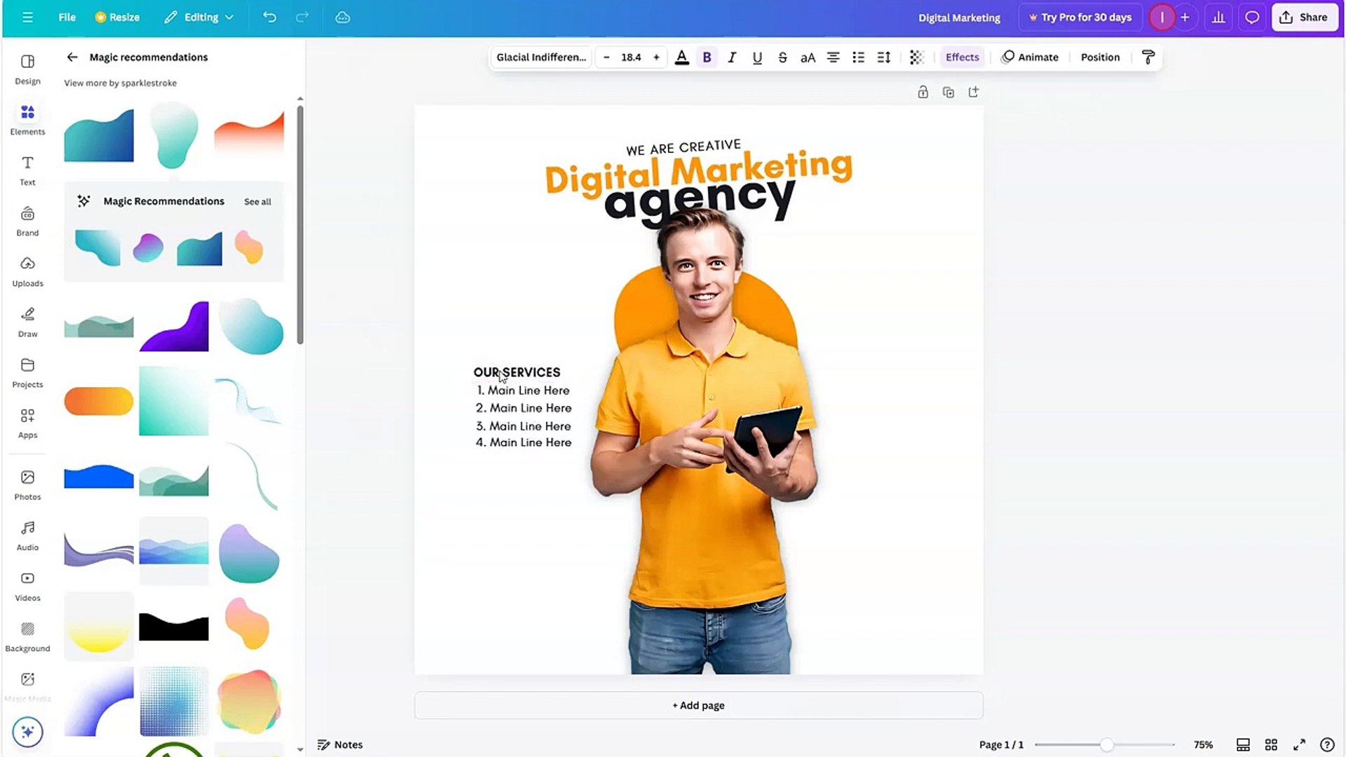The width and height of the screenshot is (1346, 757).
Task: Lock the selected text element
Action: pyautogui.click(x=923, y=92)
